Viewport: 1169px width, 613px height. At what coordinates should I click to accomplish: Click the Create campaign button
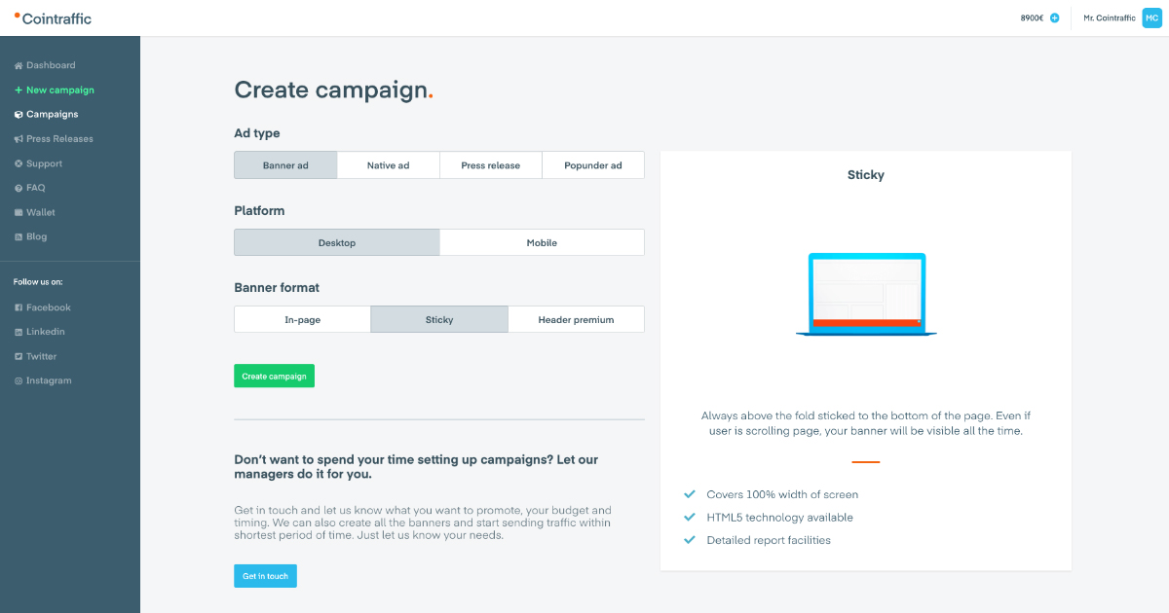coord(274,375)
